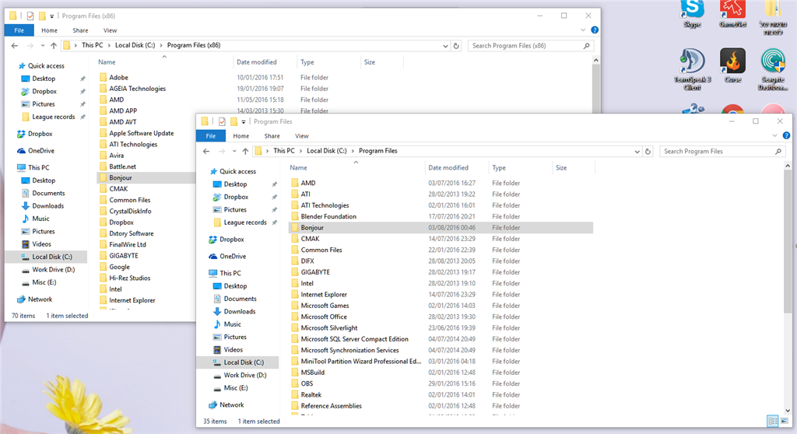797x434 pixels.
Task: Click the properties quick-access icon in Program Files (x86) title bar
Action: click(30, 16)
